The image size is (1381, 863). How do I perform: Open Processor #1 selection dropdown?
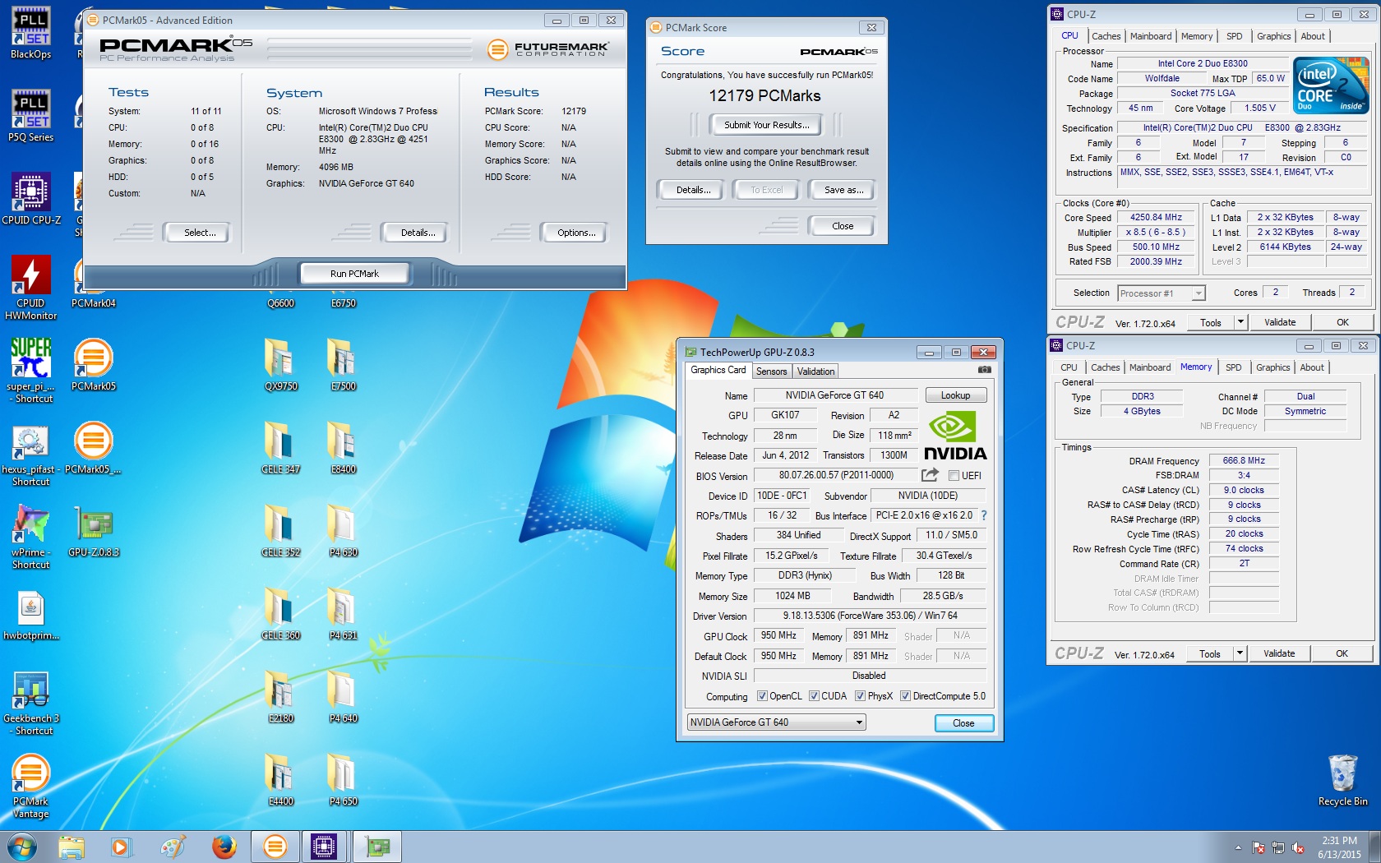click(1161, 293)
